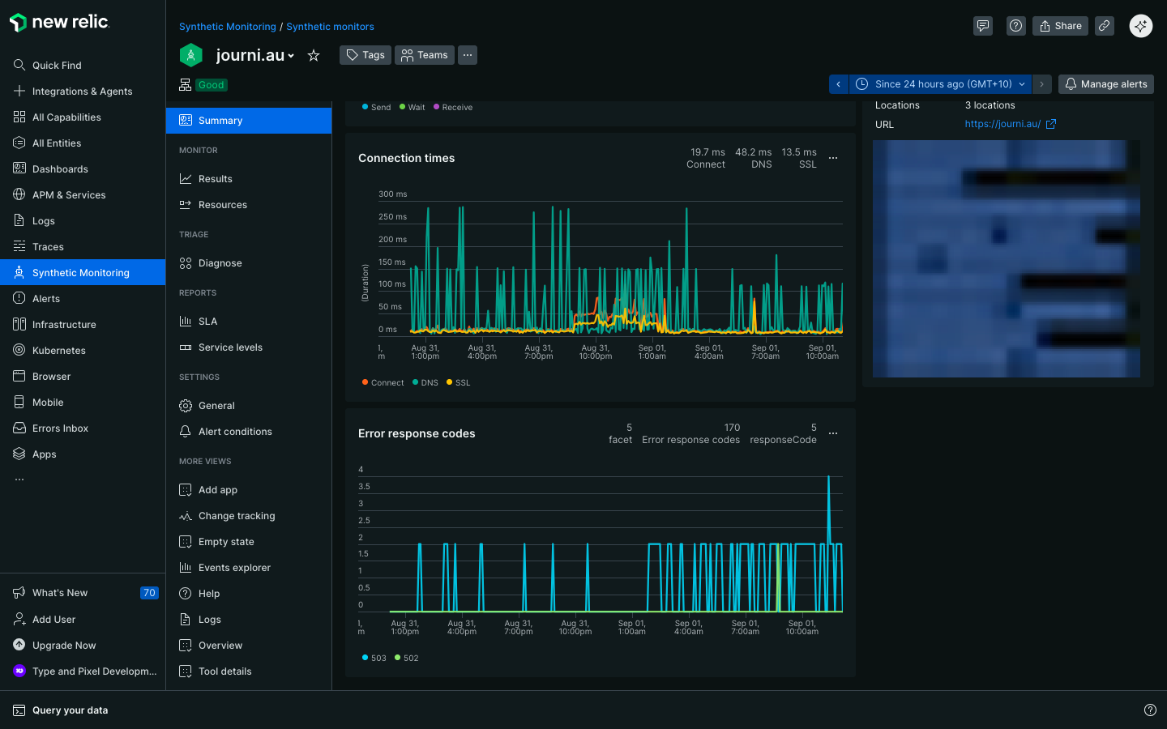Toggle 502 series in legend
This screenshot has width=1167, height=729.
406,658
